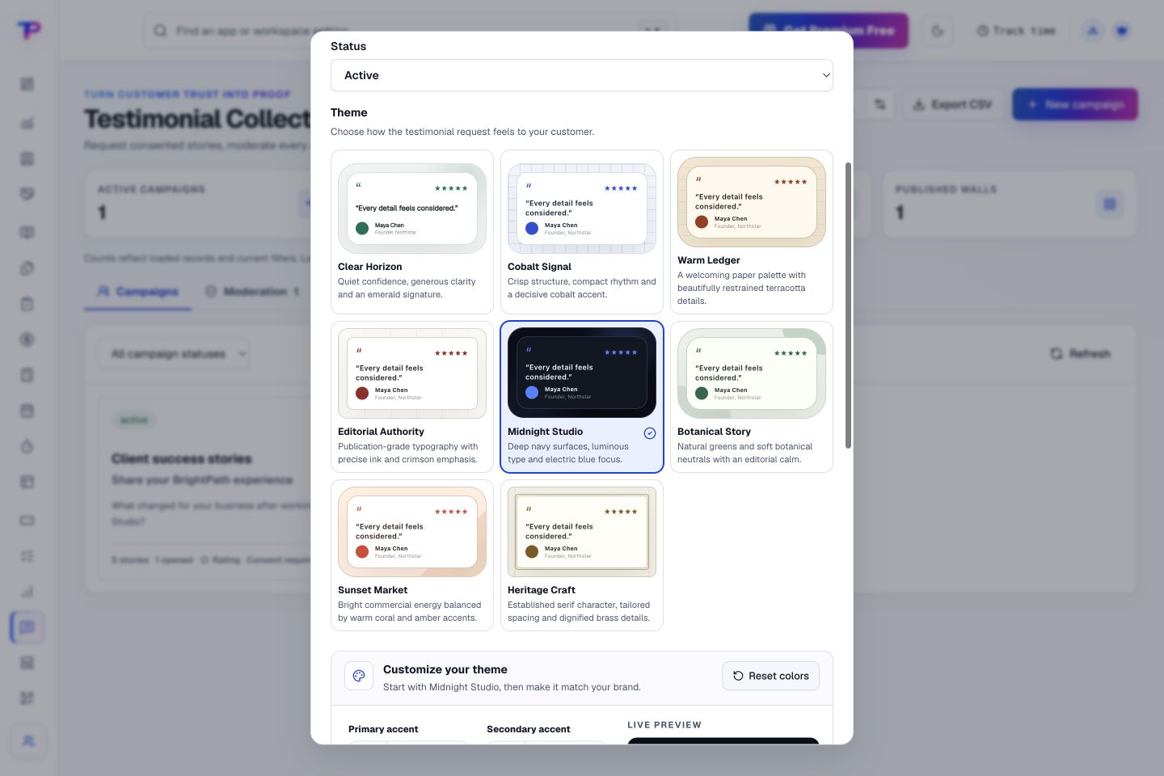Choose the Cobalt Signal theme card
Viewport: 1164px width, 776px height.
click(582, 232)
